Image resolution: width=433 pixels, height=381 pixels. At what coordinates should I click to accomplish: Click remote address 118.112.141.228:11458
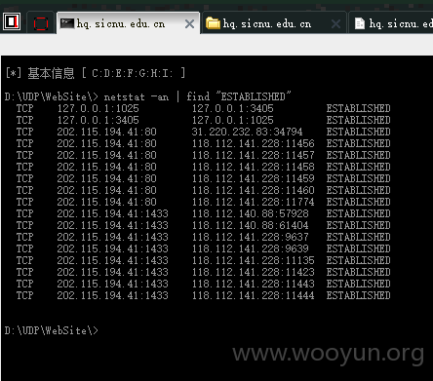click(x=253, y=167)
